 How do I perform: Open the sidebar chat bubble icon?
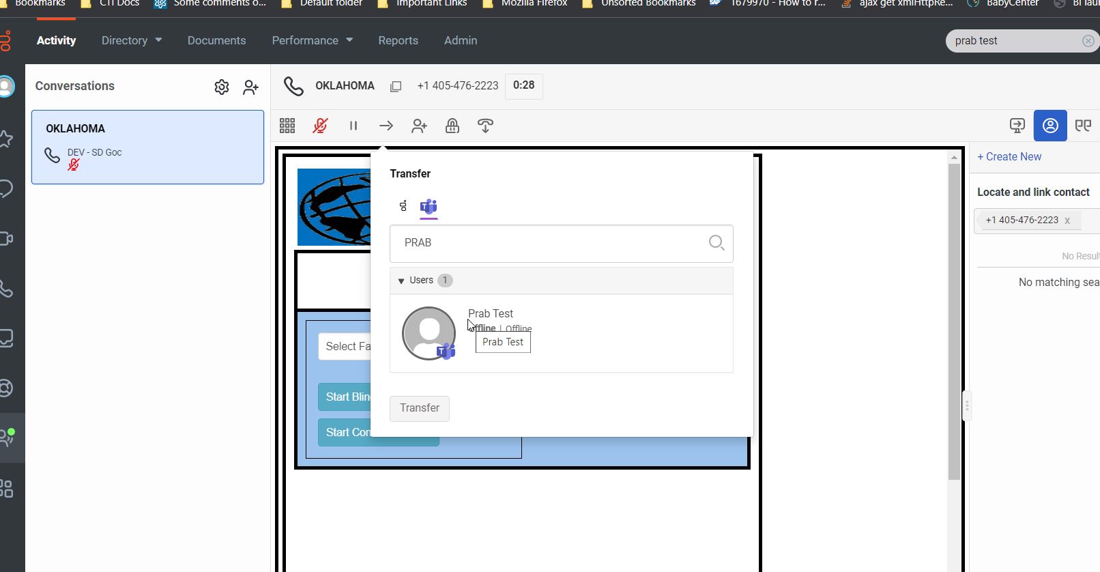click(x=6, y=189)
